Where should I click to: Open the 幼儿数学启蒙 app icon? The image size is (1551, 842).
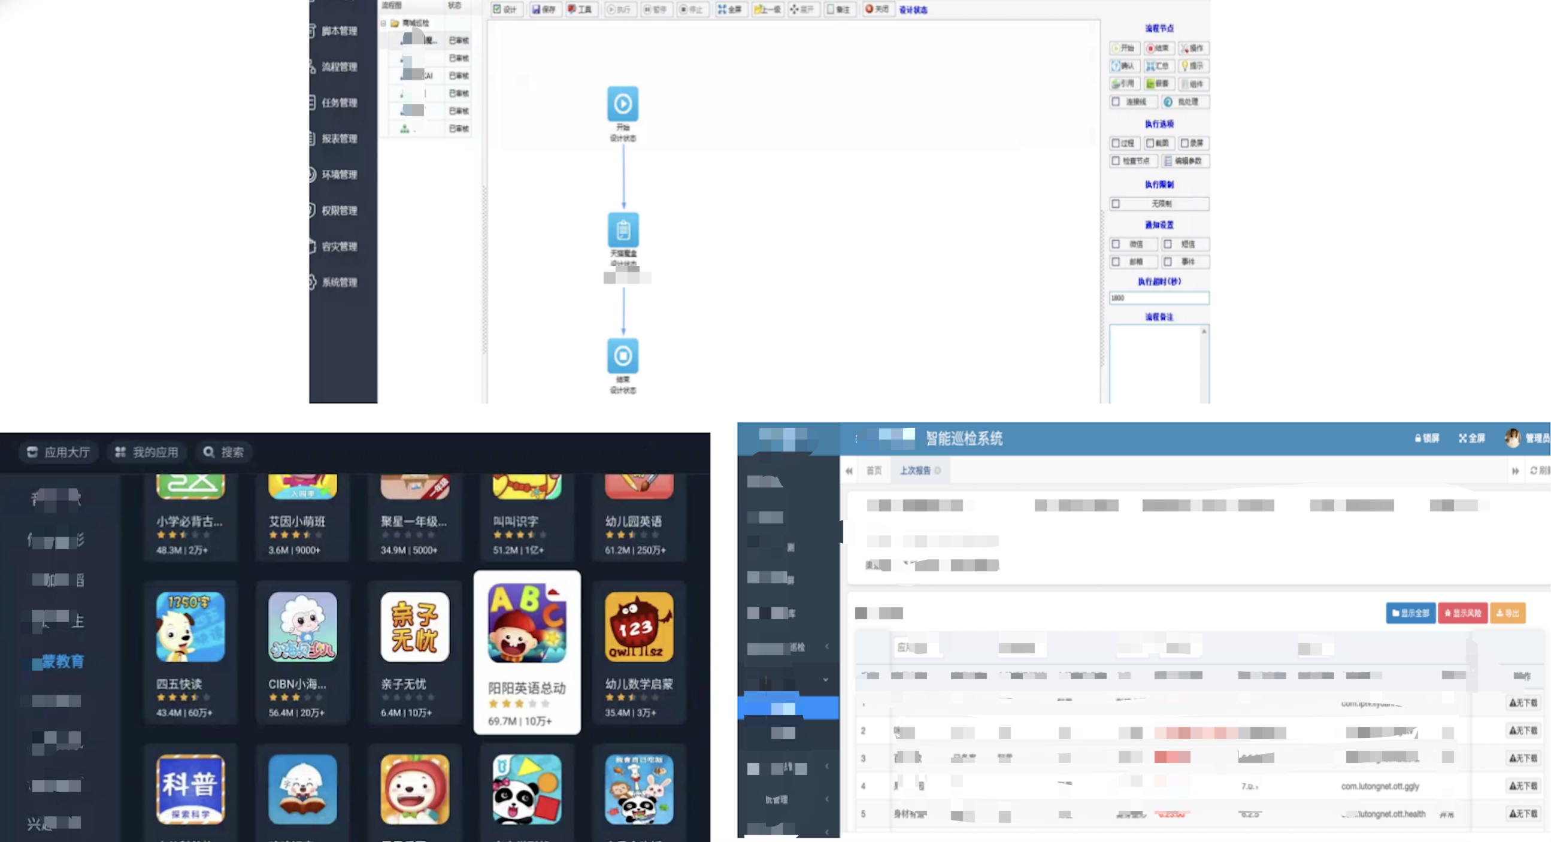coord(639,627)
